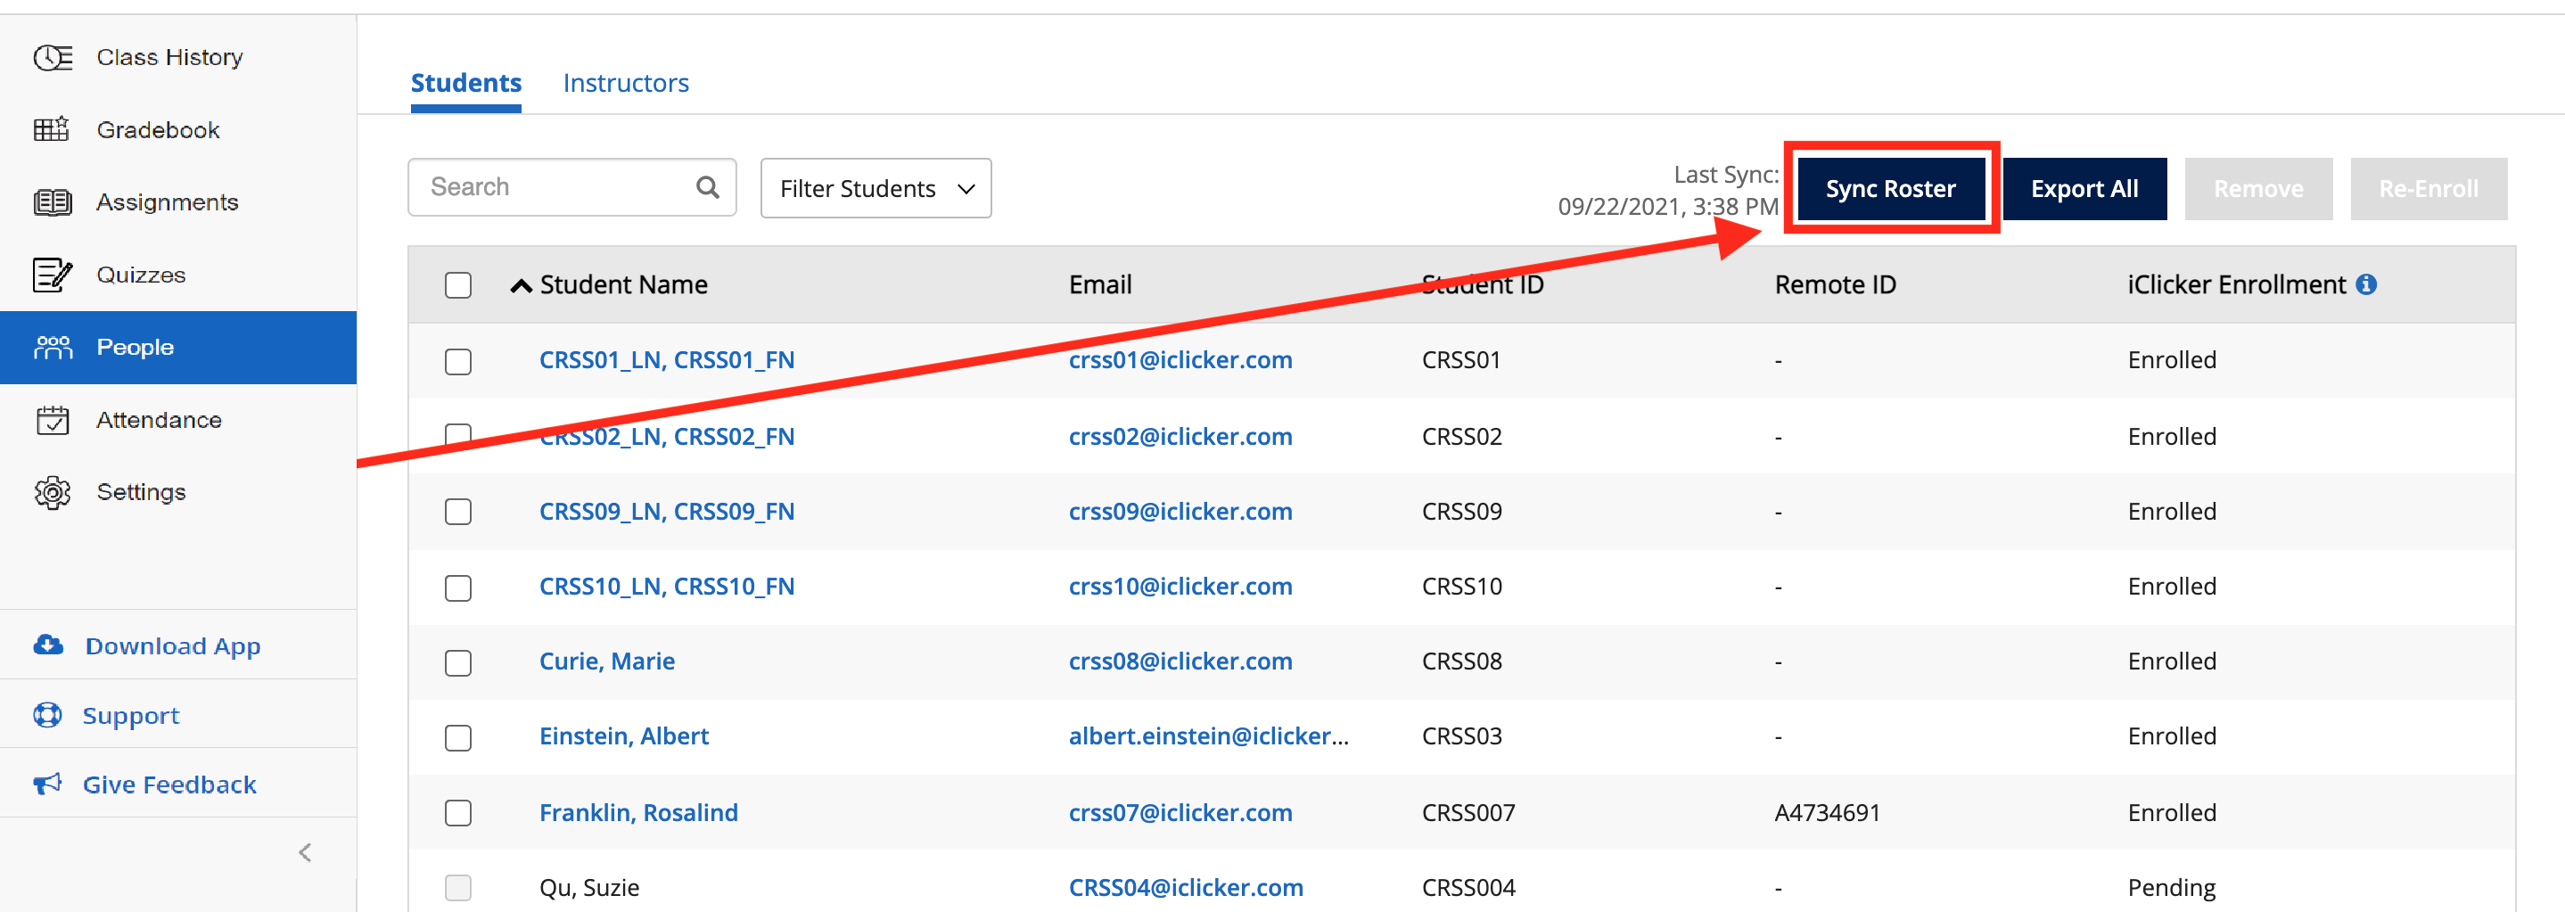
Task: Click the Download App cloud icon
Action: [x=48, y=645]
